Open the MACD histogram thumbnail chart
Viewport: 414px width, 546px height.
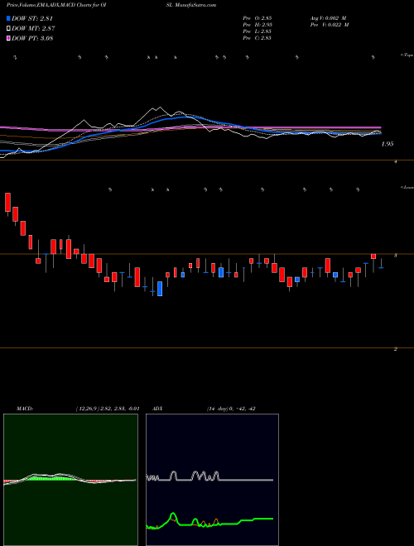click(x=70, y=480)
